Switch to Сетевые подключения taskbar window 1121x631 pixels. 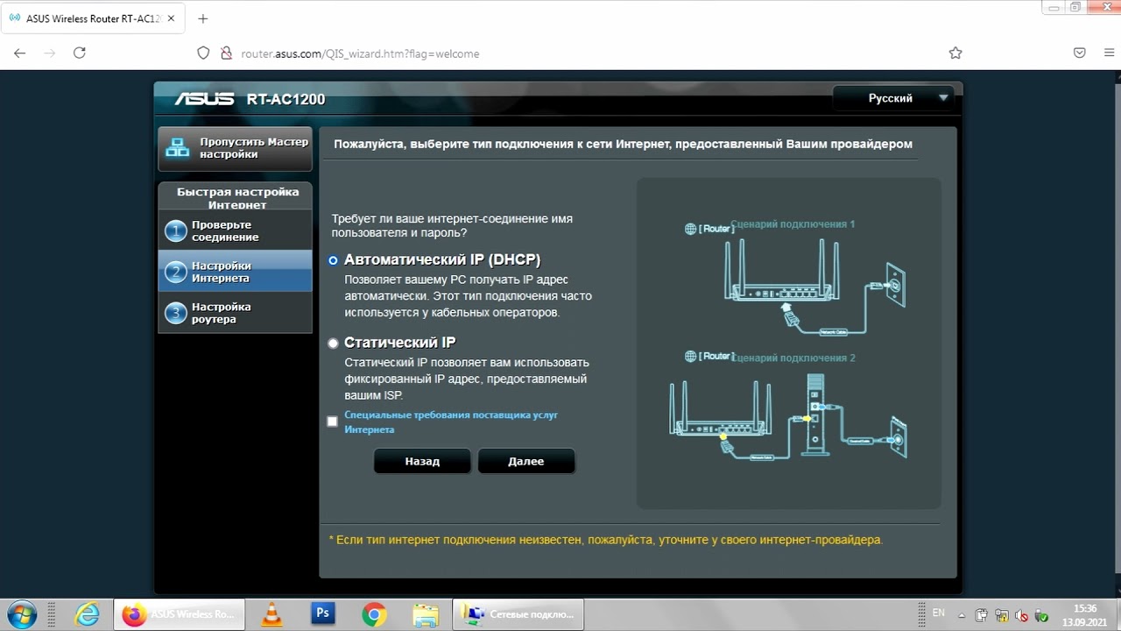point(518,614)
